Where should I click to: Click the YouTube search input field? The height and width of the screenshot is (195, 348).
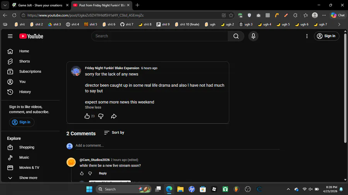click(160, 36)
